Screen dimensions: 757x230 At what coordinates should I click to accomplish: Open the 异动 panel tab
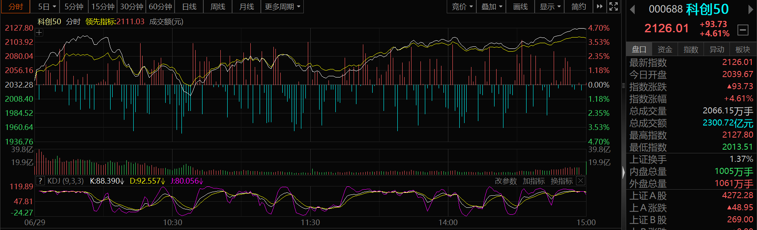coord(717,49)
